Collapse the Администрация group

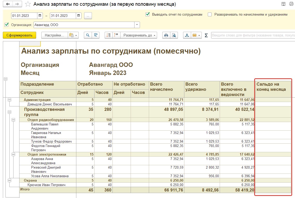pyautogui.click(x=9, y=100)
